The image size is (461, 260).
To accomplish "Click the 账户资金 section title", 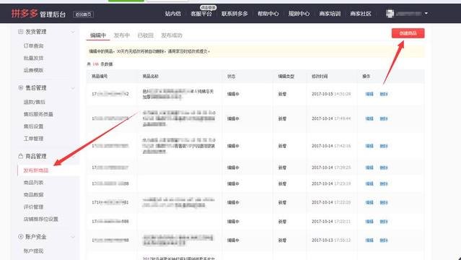I will pyautogui.click(x=36, y=236).
